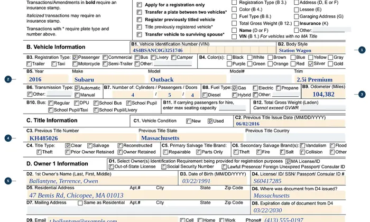This screenshot has width=370, height=222.
Task: Select the Livery registration type checkbox
Action: 153,57
